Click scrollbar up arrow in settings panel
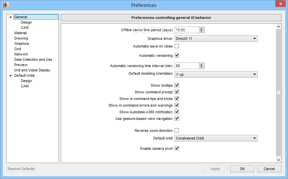The height and width of the screenshot is (179, 288). (278, 27)
